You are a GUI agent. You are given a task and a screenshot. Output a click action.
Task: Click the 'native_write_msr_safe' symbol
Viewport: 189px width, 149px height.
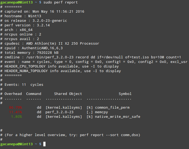click(118, 117)
